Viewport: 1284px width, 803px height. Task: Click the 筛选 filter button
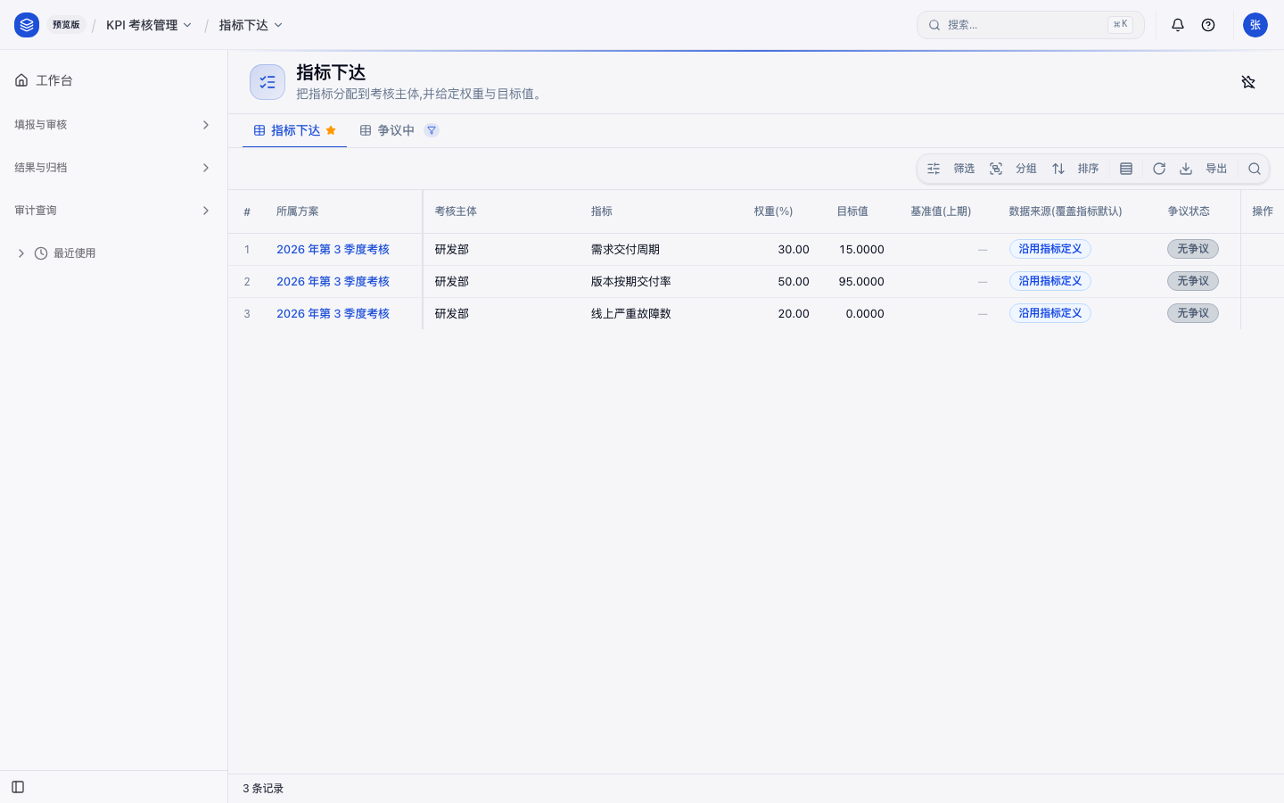pos(964,169)
